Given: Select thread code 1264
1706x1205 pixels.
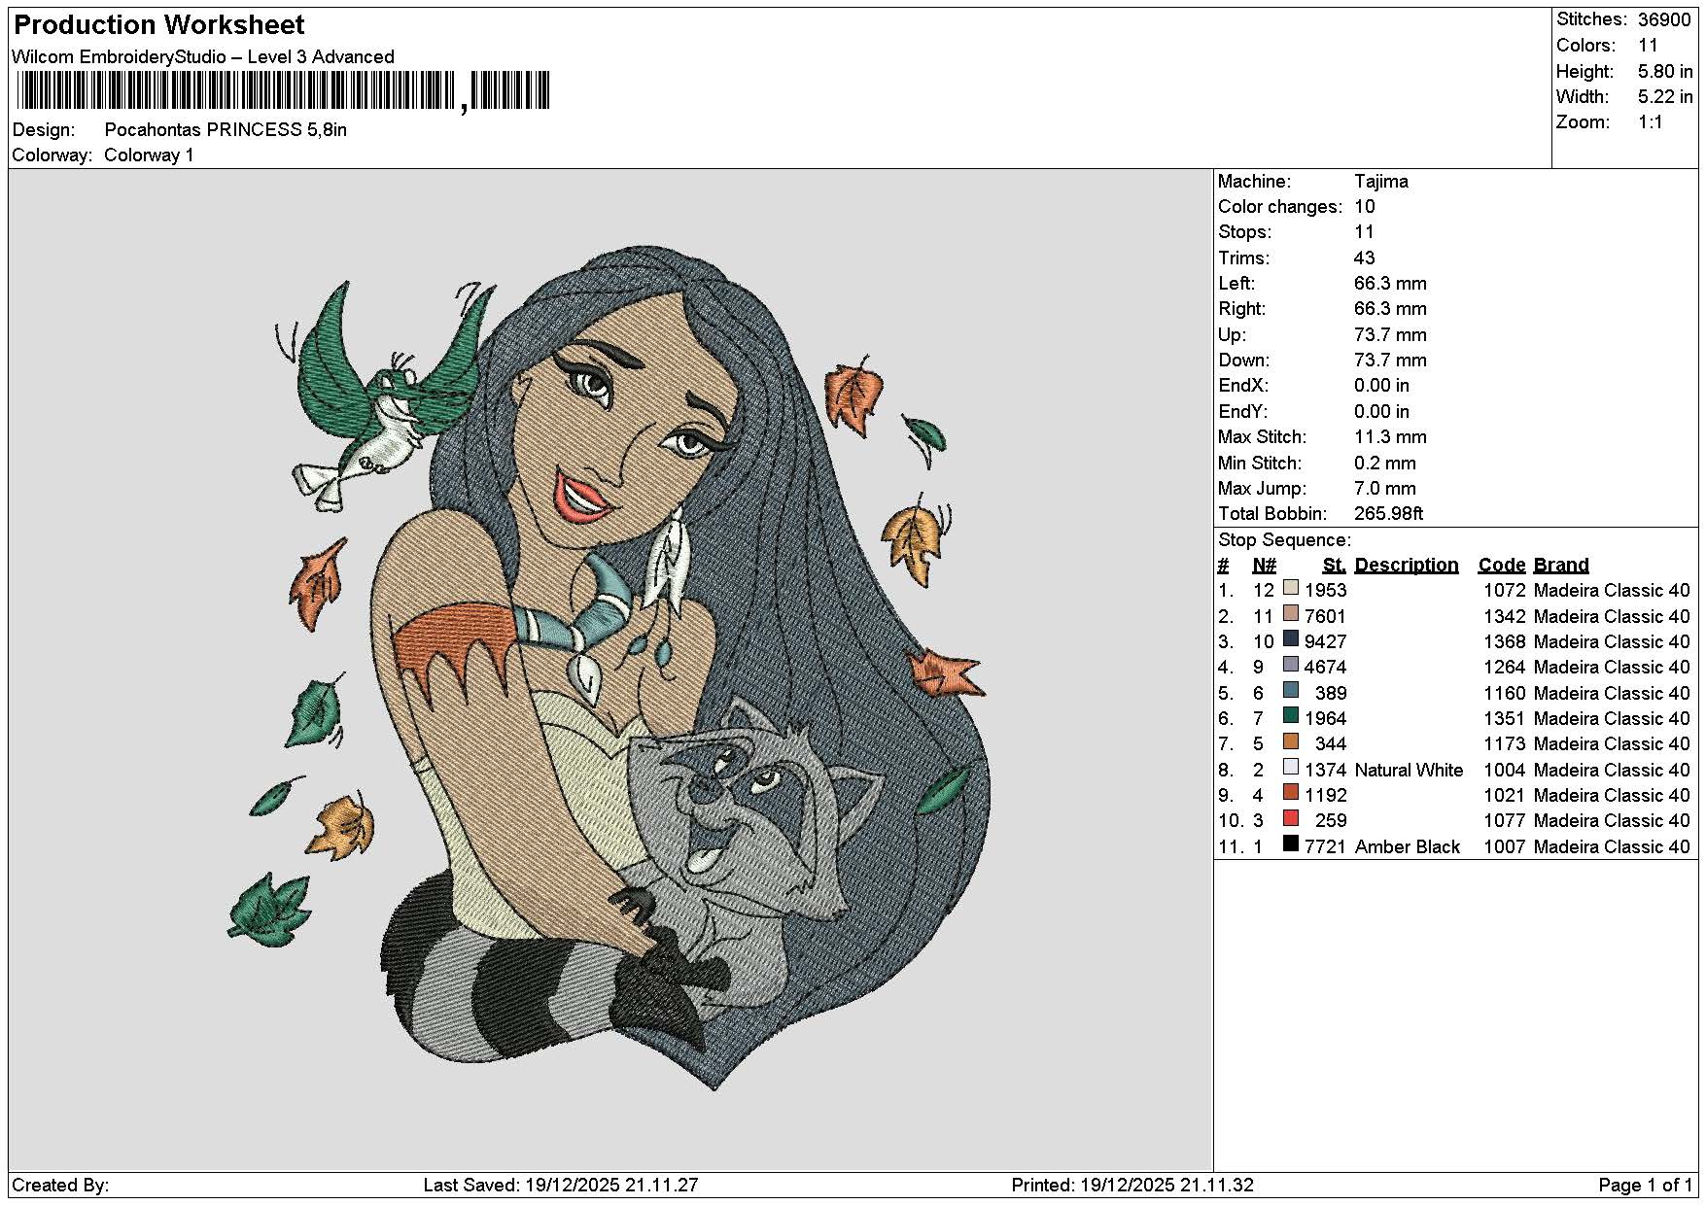Looking at the screenshot, I should (x=1505, y=668).
